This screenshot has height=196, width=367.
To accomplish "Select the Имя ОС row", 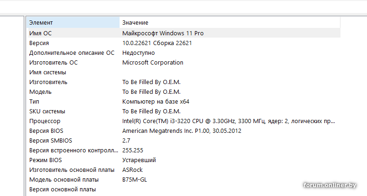I will tap(184, 33).
